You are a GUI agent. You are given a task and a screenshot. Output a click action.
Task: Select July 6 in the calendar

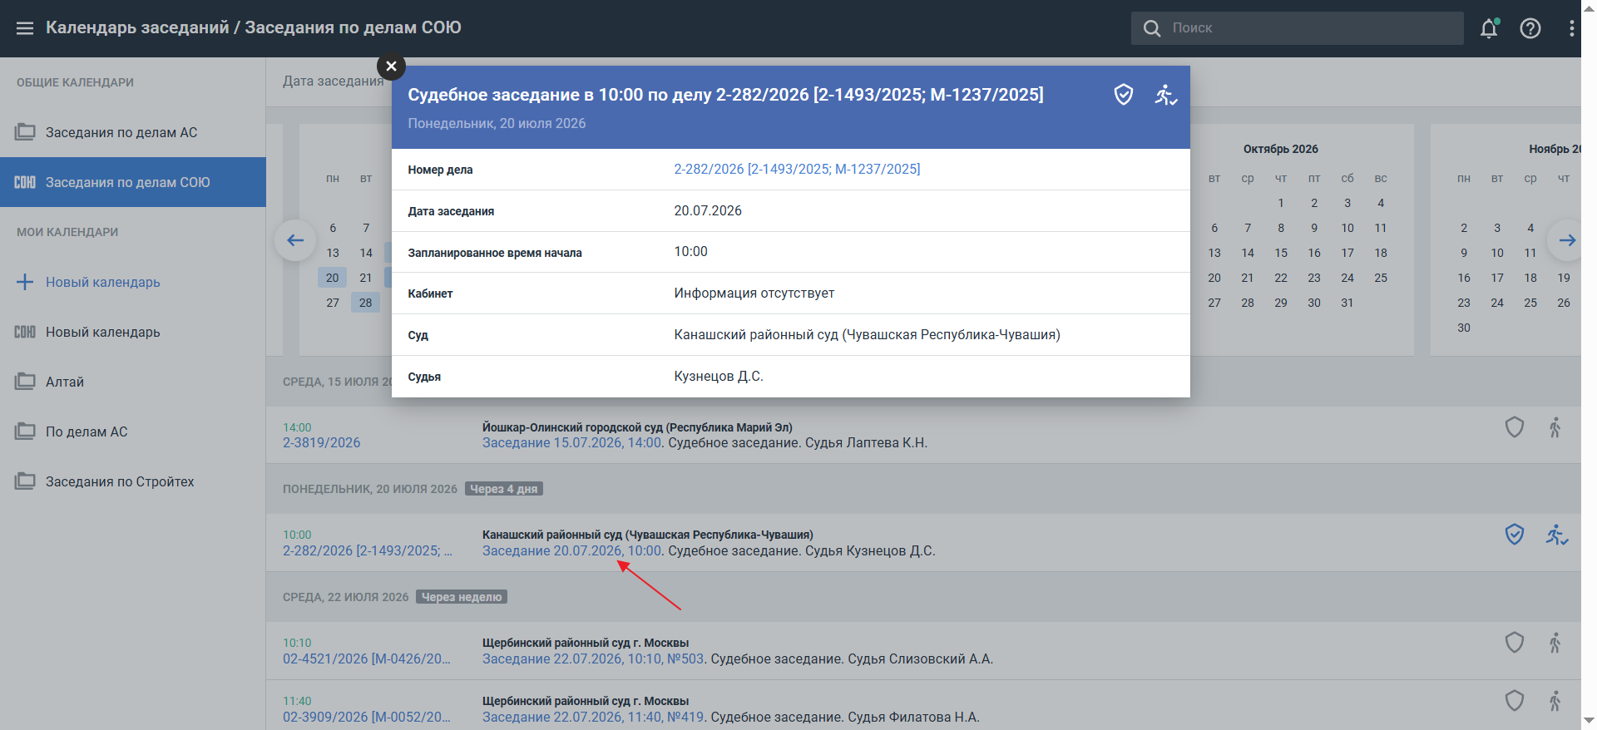[333, 228]
